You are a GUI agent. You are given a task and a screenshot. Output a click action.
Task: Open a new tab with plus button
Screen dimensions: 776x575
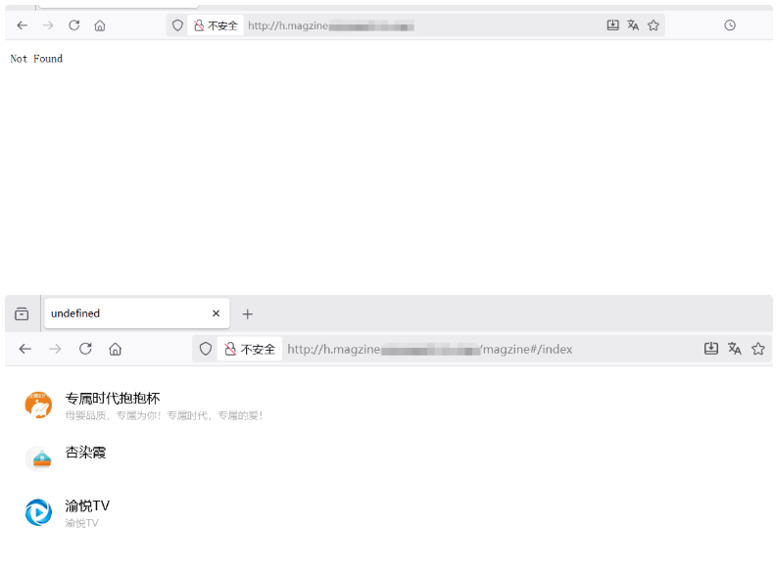click(x=248, y=313)
